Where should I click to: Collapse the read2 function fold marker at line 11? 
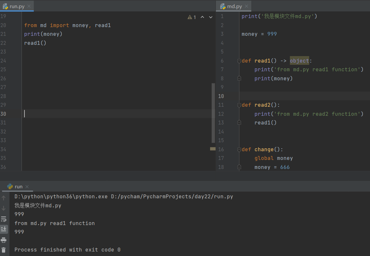click(239, 105)
